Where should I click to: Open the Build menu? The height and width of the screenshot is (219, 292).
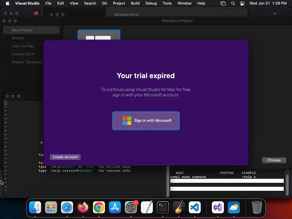tap(135, 3)
